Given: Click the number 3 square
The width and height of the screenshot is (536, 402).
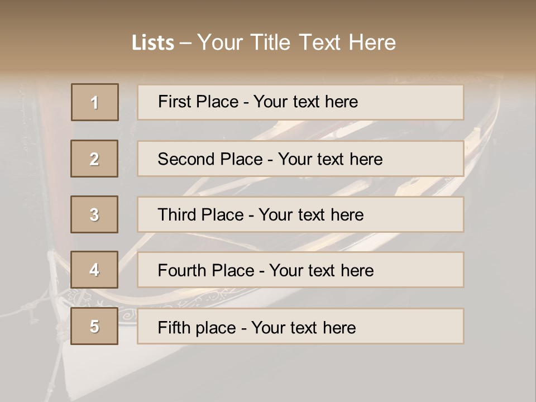Looking at the screenshot, I should point(94,214).
